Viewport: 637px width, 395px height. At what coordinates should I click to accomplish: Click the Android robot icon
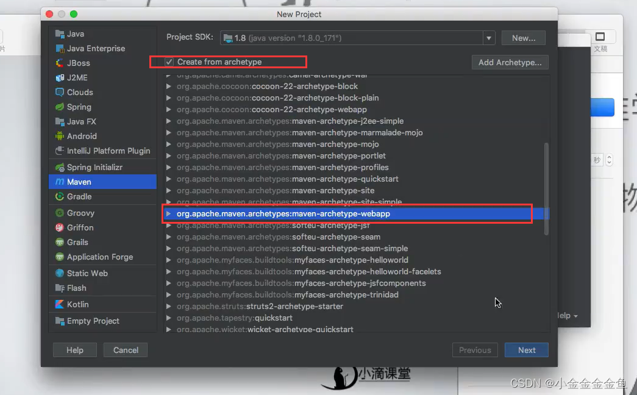pyautogui.click(x=60, y=136)
